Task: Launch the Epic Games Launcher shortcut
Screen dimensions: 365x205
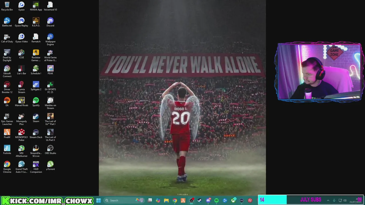Action: (7, 119)
